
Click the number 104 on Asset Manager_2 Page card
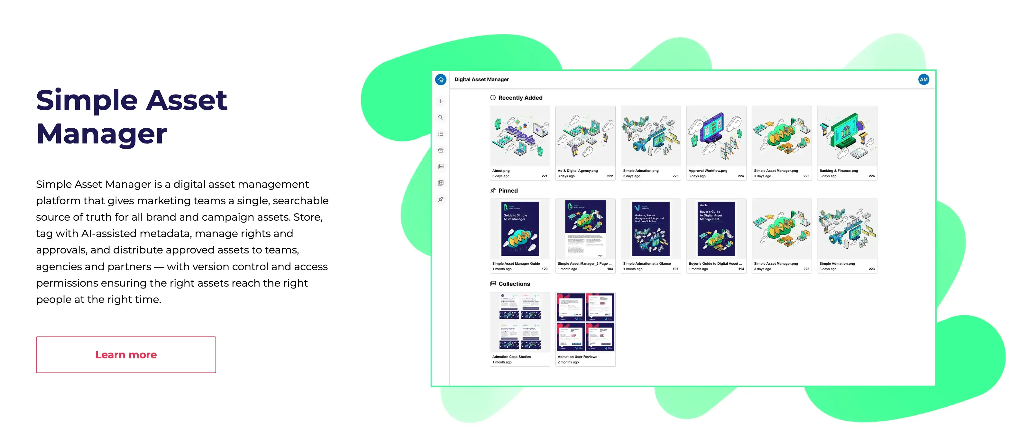[x=610, y=269]
